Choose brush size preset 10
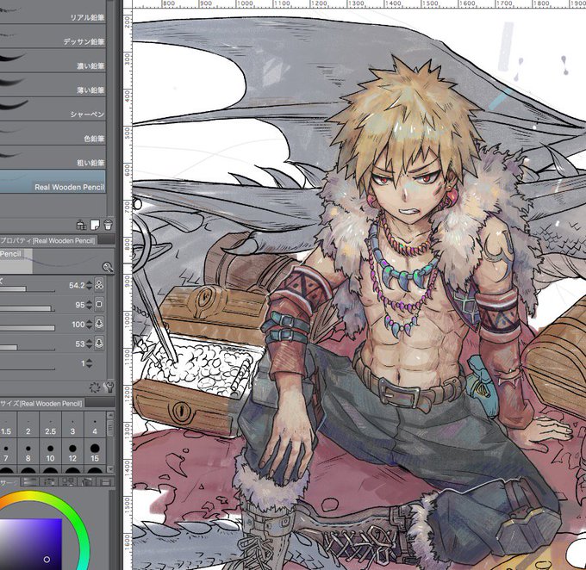 point(51,451)
